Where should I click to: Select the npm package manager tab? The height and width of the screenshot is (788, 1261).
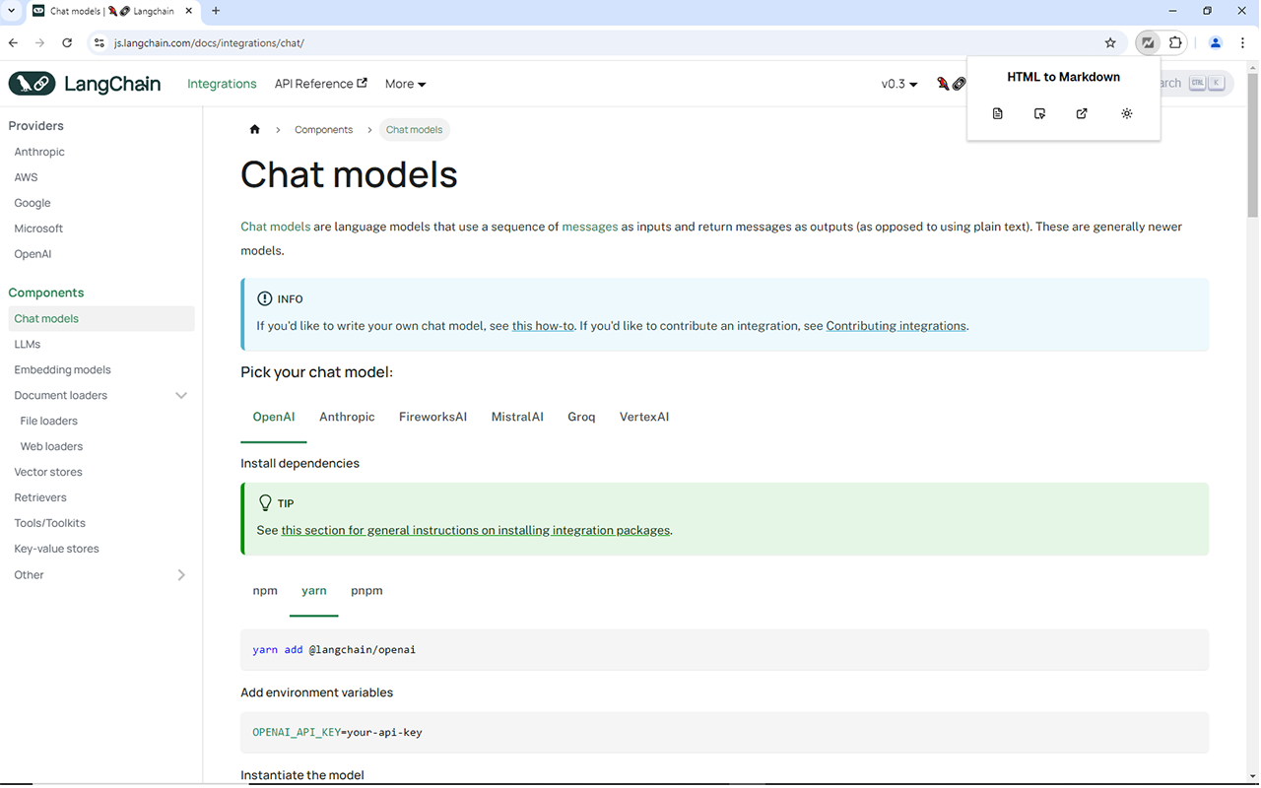coord(265,591)
